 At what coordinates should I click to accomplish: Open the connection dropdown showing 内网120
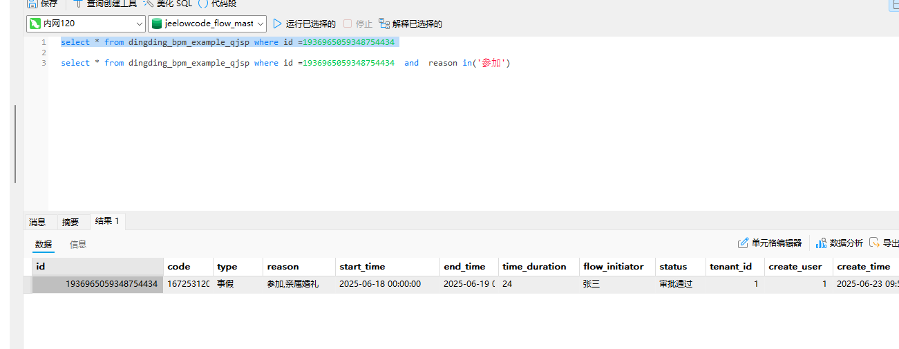click(86, 23)
